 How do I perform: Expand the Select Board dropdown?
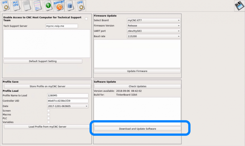[x=154, y=20]
